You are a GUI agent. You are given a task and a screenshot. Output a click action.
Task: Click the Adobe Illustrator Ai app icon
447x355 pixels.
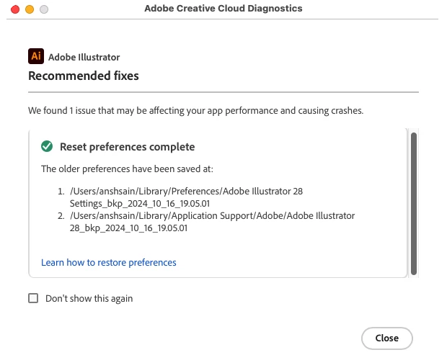pos(36,56)
